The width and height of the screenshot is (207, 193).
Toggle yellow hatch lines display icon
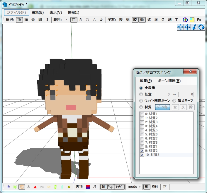coord(49,187)
